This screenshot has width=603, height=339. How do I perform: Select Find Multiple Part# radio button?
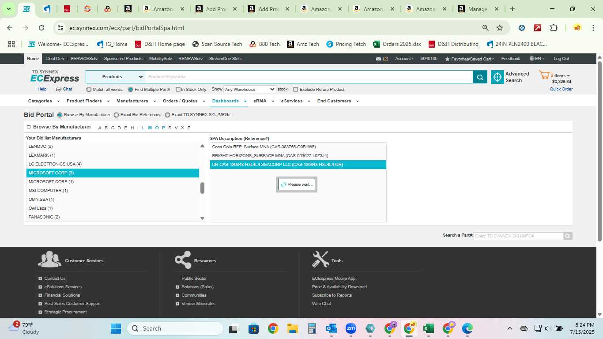click(x=131, y=90)
